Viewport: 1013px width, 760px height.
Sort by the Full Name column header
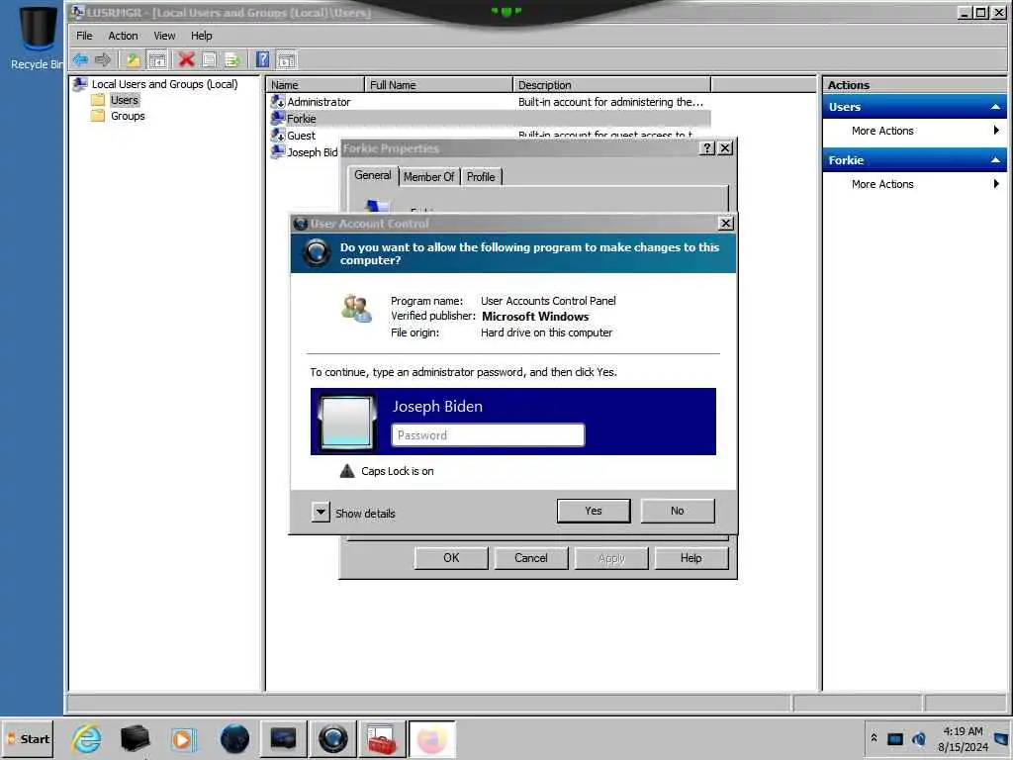438,85
